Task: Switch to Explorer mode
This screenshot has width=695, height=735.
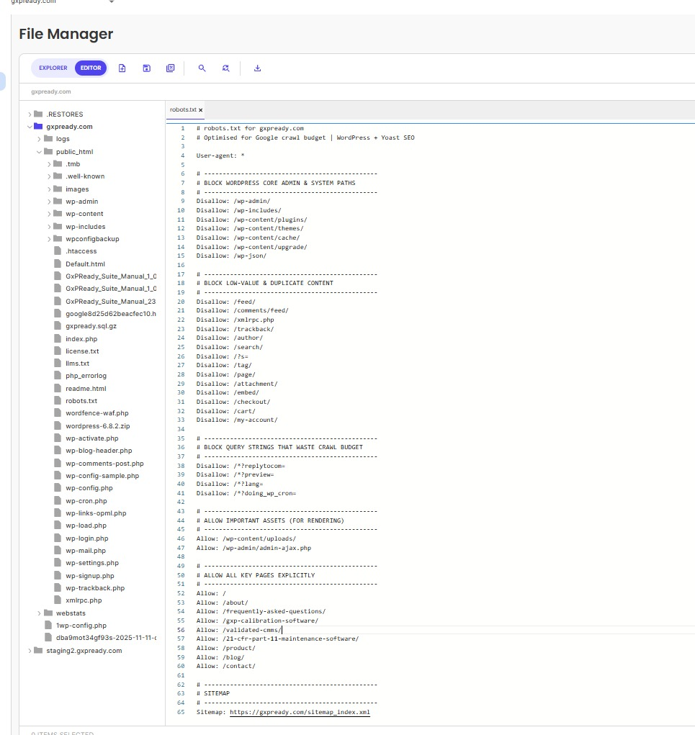Action: tap(53, 68)
